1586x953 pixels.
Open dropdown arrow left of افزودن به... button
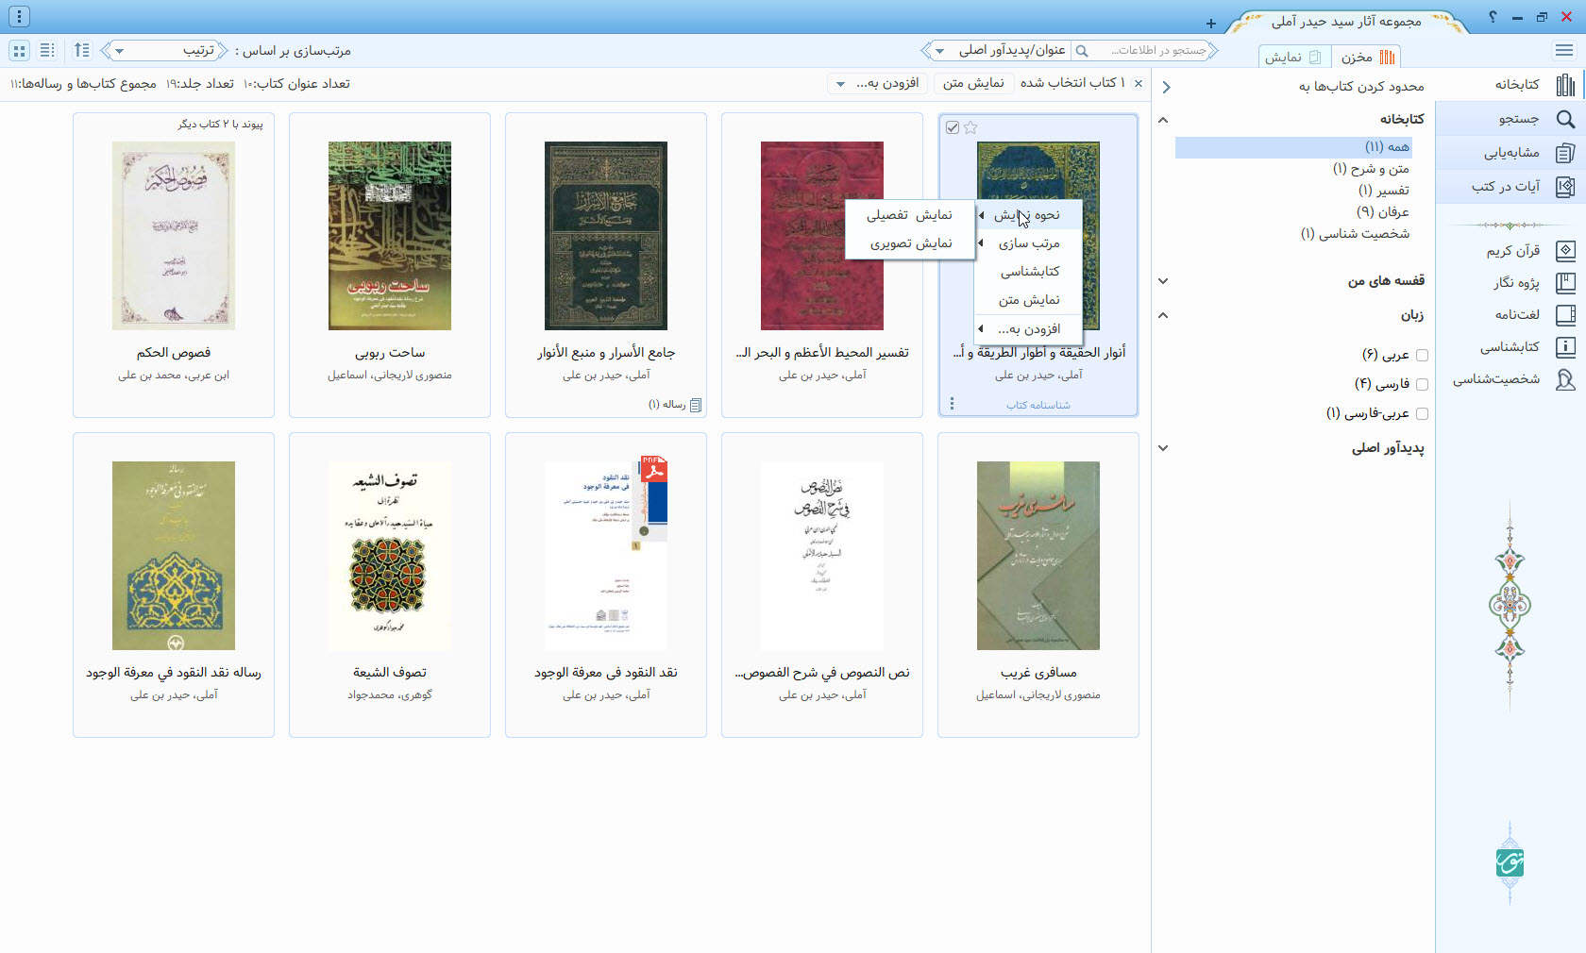click(x=840, y=84)
